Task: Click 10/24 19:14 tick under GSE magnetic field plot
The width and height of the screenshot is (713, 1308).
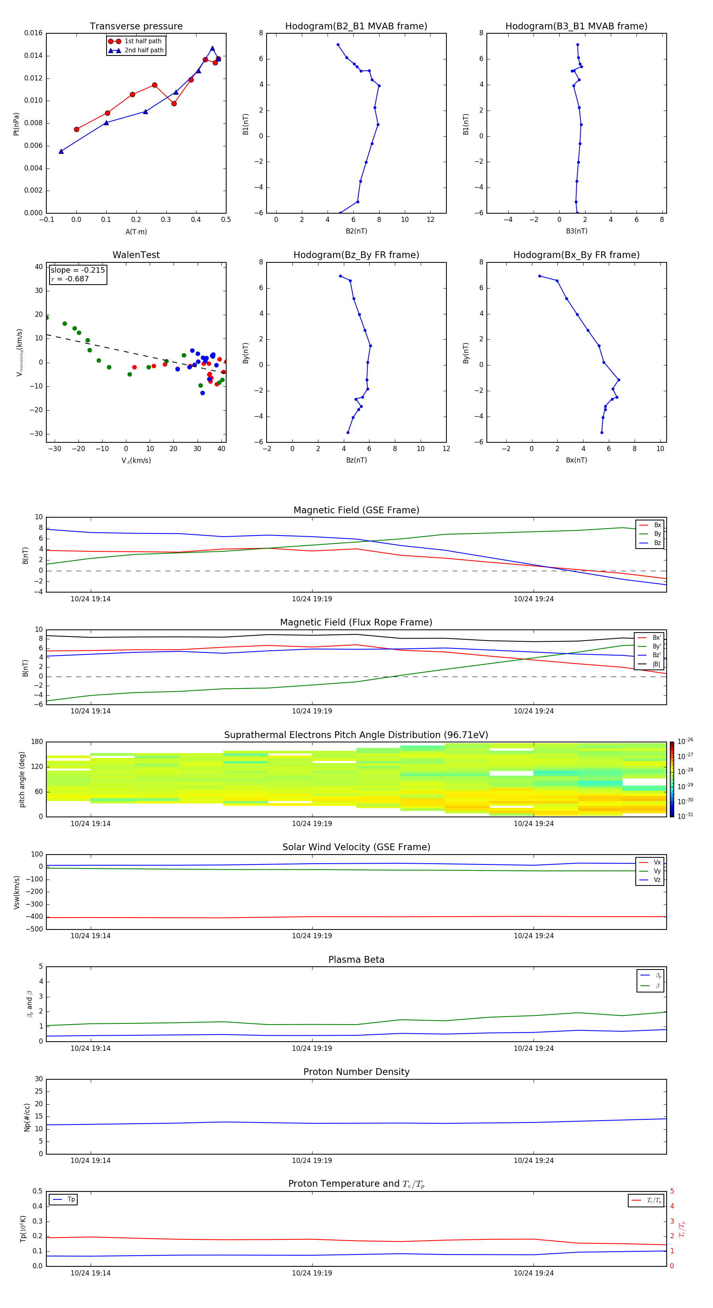Action: (90, 599)
